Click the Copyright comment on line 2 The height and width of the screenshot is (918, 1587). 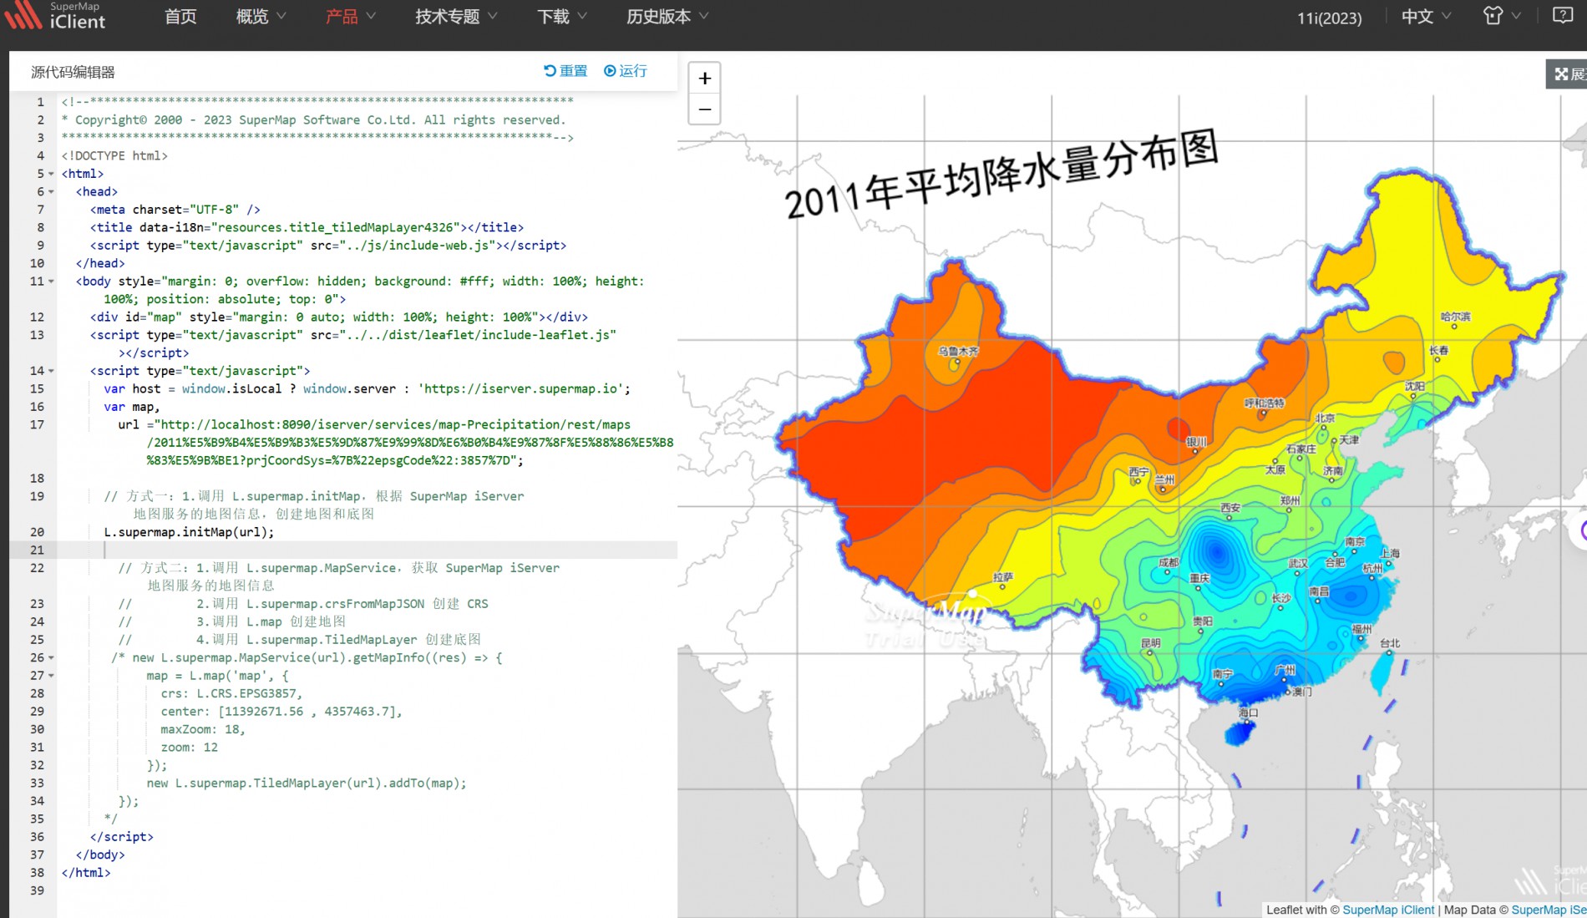(x=313, y=120)
